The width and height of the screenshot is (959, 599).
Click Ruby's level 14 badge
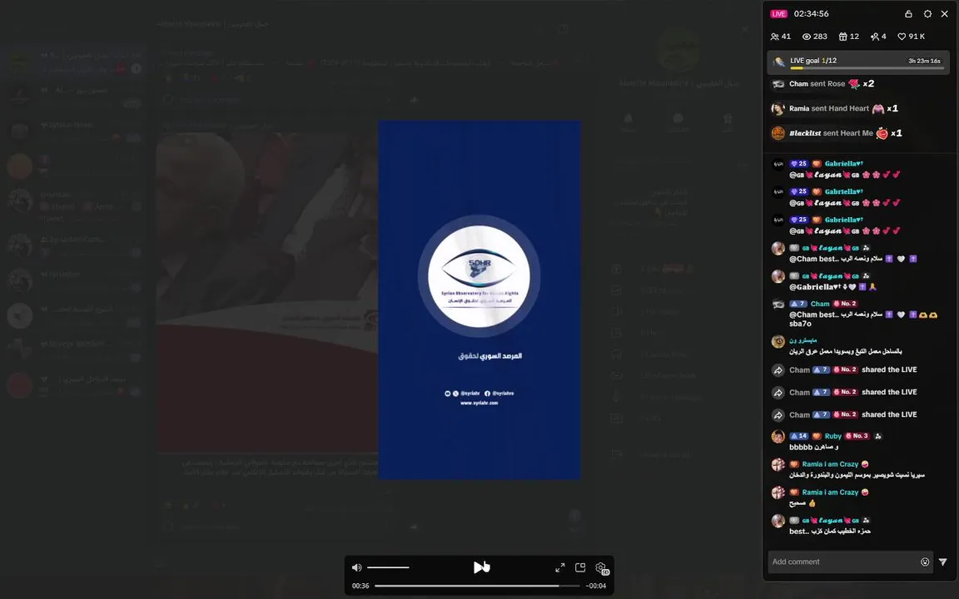(799, 437)
